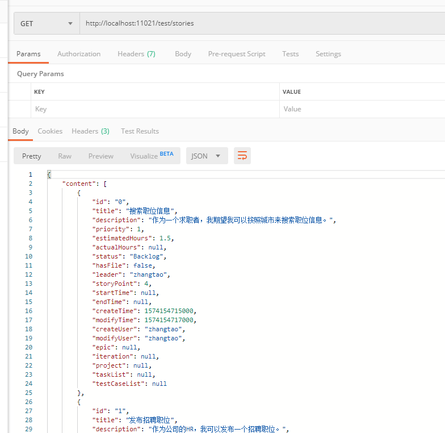Open the JSON format dropdown
Image resolution: width=445 pixels, height=433 pixels.
pyautogui.click(x=207, y=156)
